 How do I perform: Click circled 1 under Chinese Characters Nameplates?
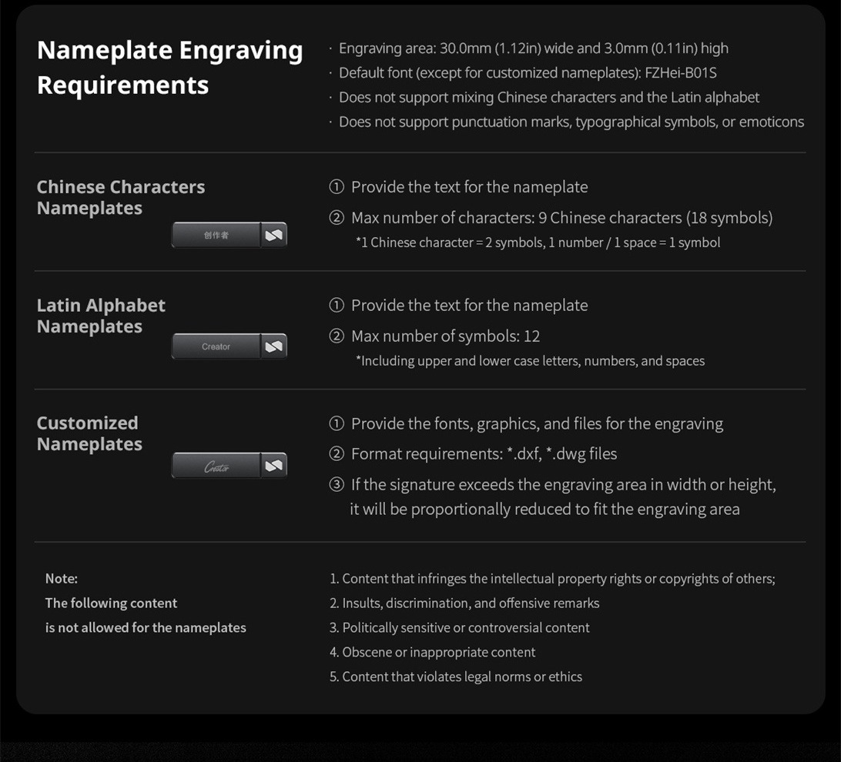pyautogui.click(x=337, y=187)
